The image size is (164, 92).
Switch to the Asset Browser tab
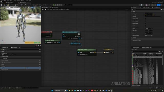[x=146, y=48]
